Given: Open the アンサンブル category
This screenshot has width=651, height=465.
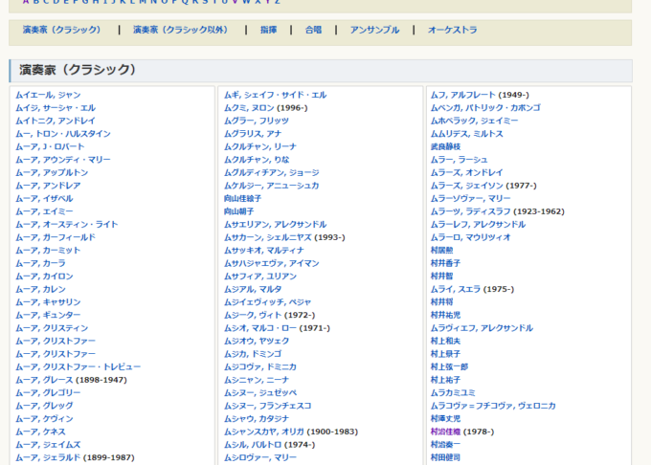Looking at the screenshot, I should tap(374, 31).
